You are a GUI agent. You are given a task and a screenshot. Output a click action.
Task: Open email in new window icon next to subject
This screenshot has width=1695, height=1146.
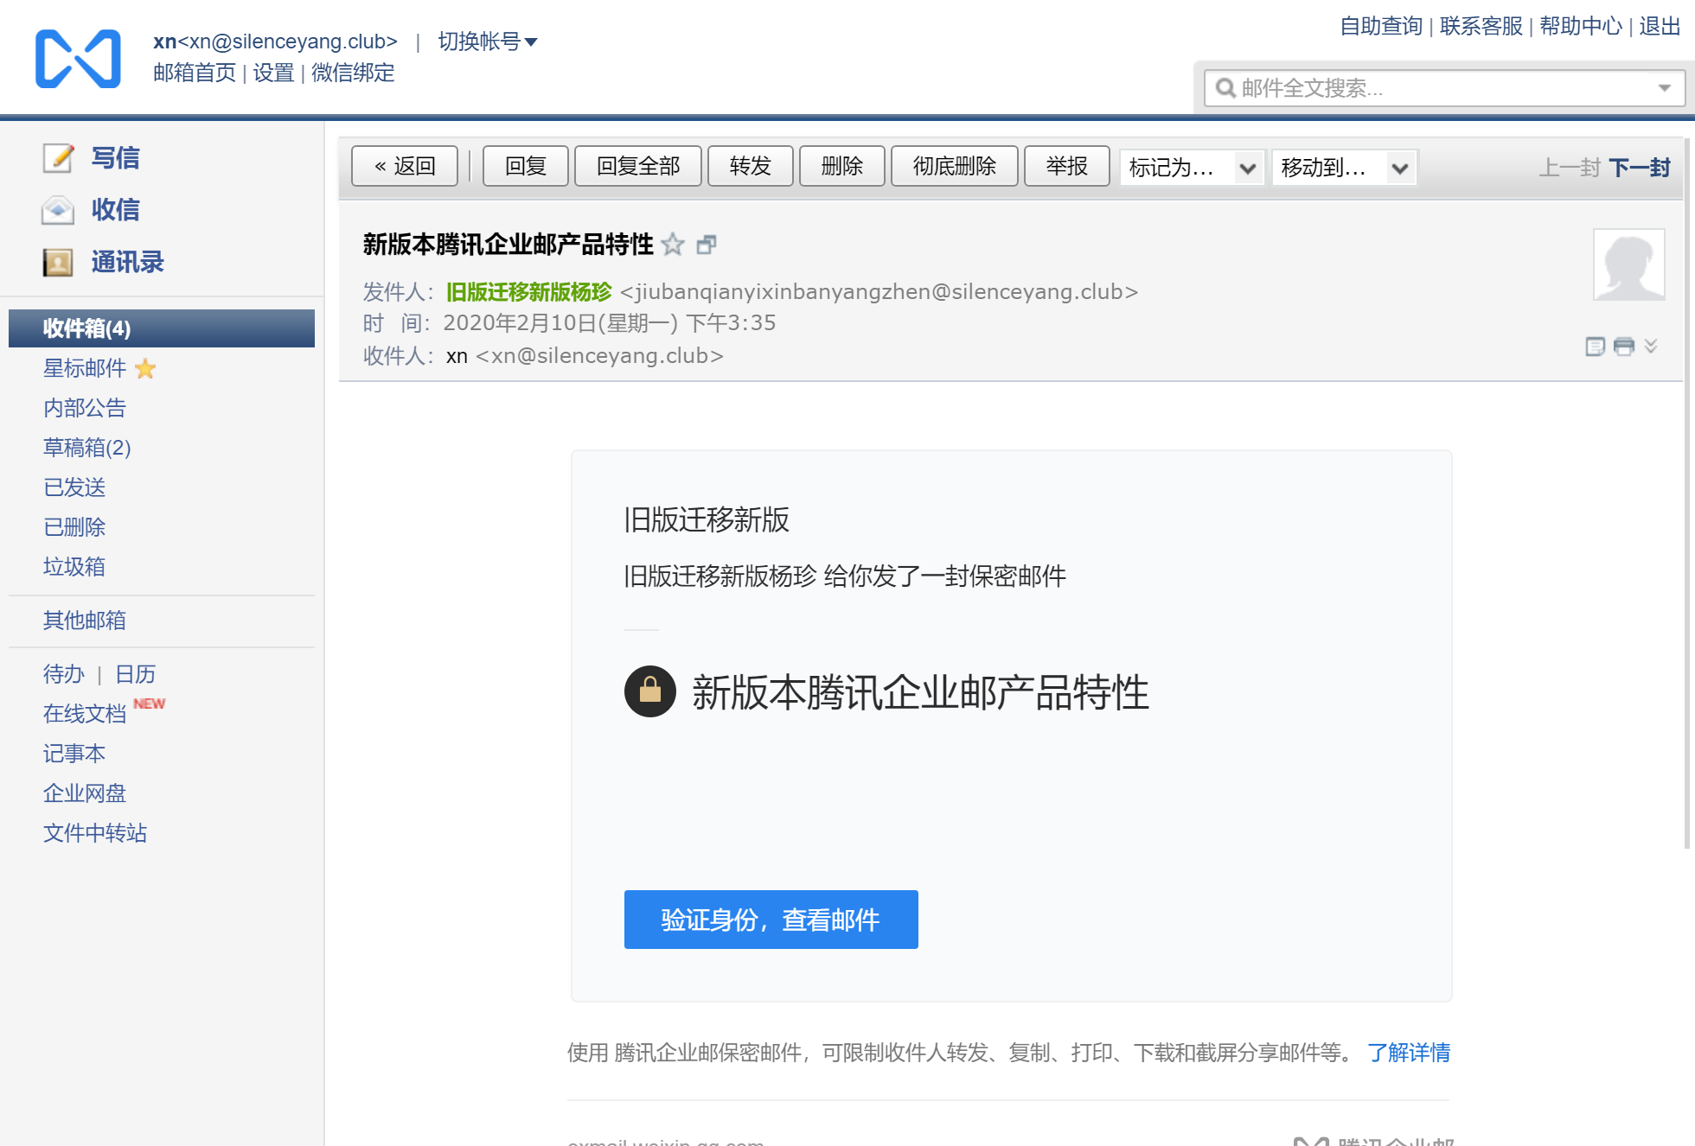pos(707,245)
